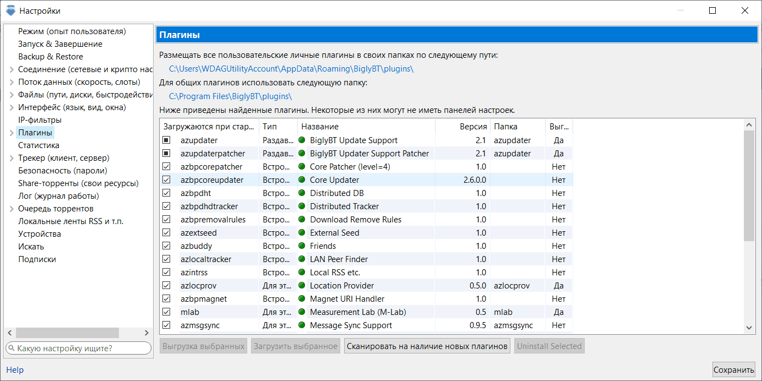
Task: Click green status dot for LAN Peer Finder
Action: pos(302,259)
